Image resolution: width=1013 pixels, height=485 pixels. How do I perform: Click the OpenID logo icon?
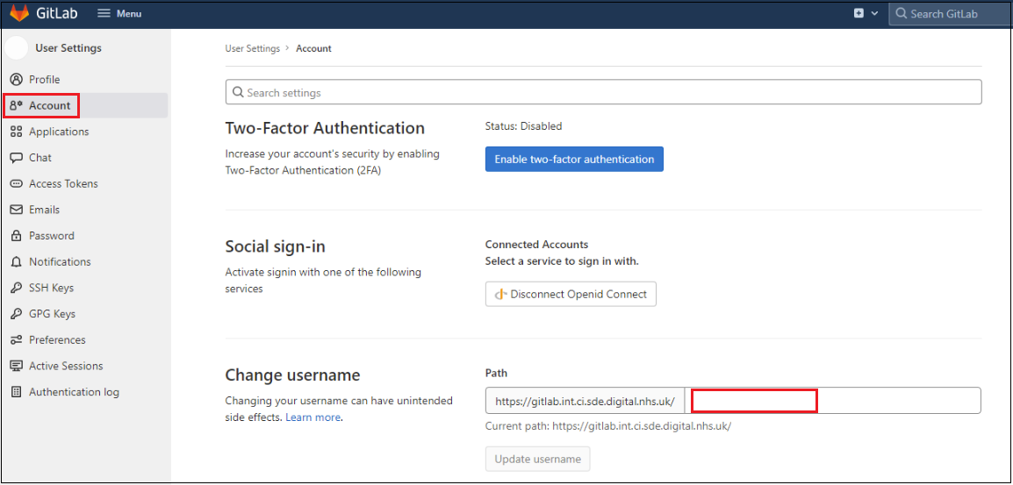click(500, 295)
